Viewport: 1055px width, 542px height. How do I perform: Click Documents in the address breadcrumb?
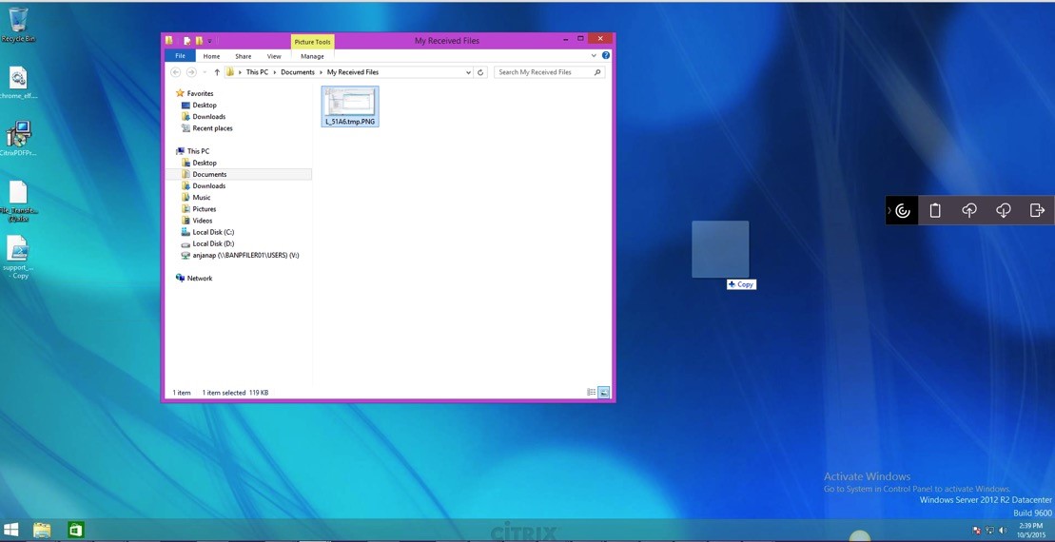[297, 72]
